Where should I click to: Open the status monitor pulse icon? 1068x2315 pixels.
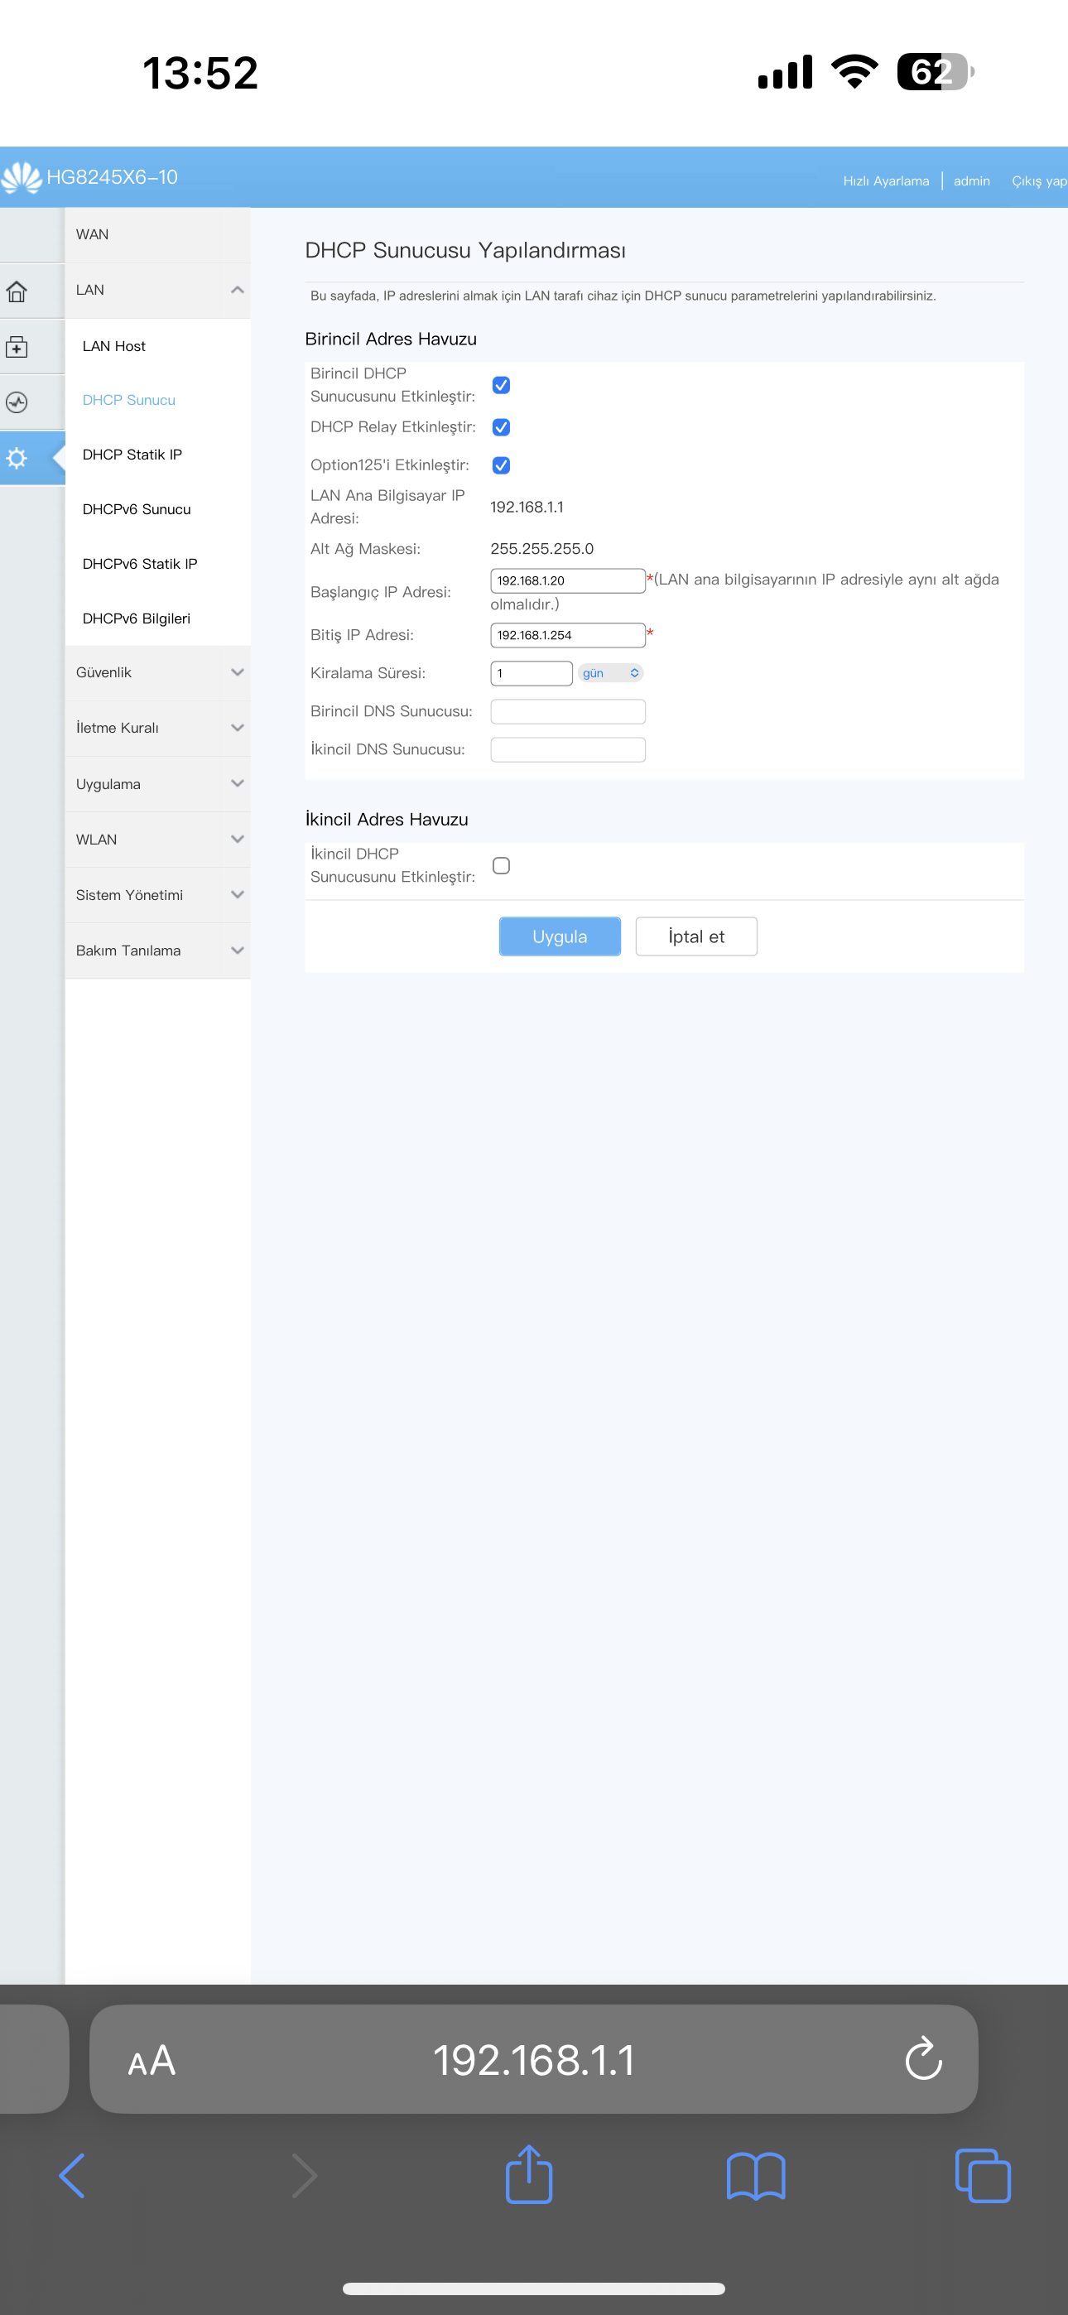click(17, 402)
